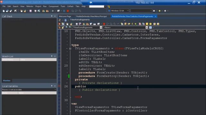Open the empty combo box beside platform selector
This screenshot has width=206, height=115.
(141, 11)
